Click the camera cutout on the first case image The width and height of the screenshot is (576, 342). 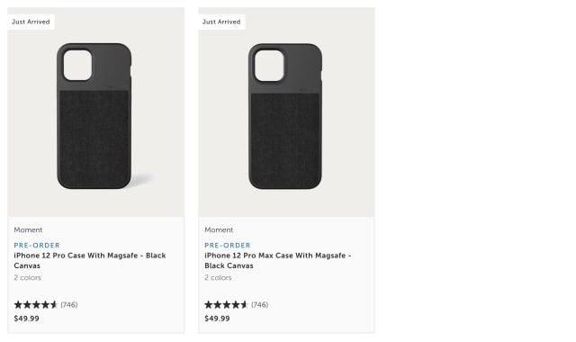(77, 66)
